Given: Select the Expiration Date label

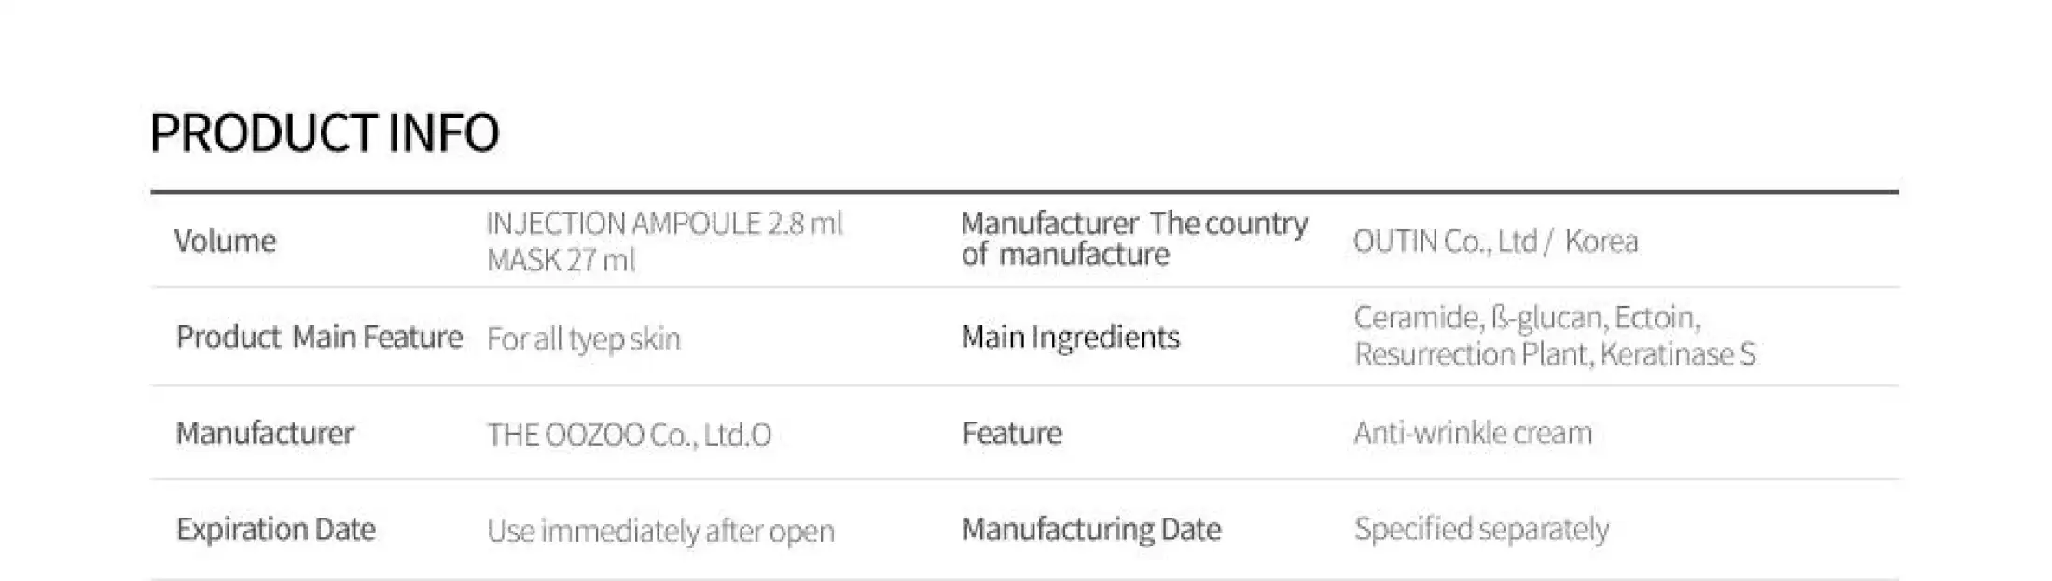Looking at the screenshot, I should 275,529.
